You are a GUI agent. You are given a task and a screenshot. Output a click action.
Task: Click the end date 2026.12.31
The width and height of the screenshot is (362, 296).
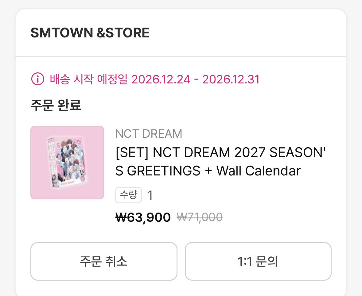tap(231, 79)
